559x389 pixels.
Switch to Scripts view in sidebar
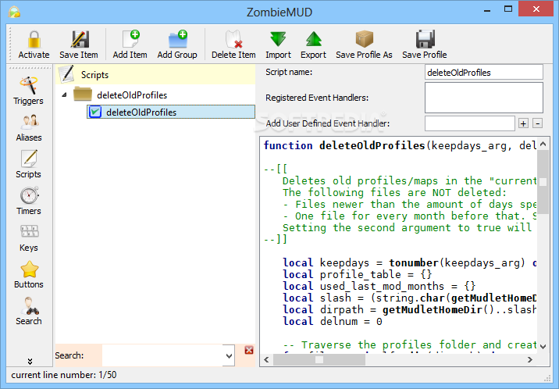coord(29,164)
